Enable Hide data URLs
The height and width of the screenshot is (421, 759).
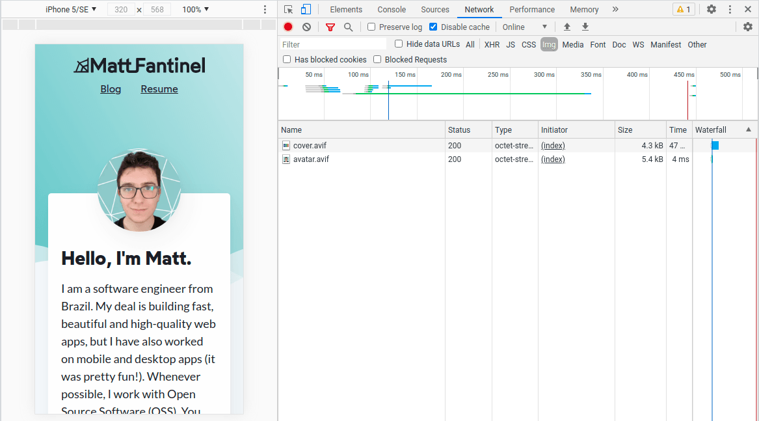coord(398,44)
